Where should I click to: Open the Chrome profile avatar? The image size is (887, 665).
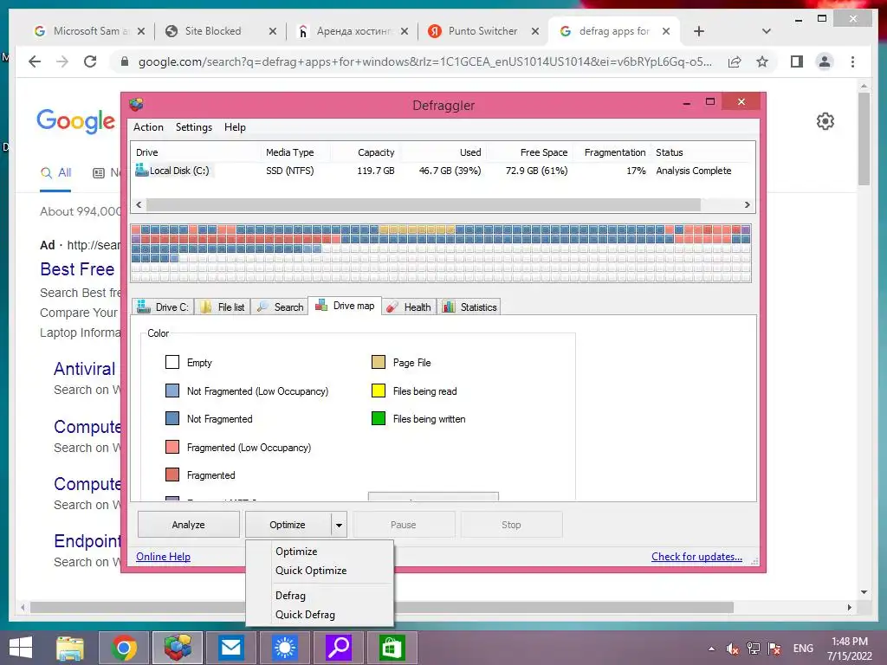(825, 61)
